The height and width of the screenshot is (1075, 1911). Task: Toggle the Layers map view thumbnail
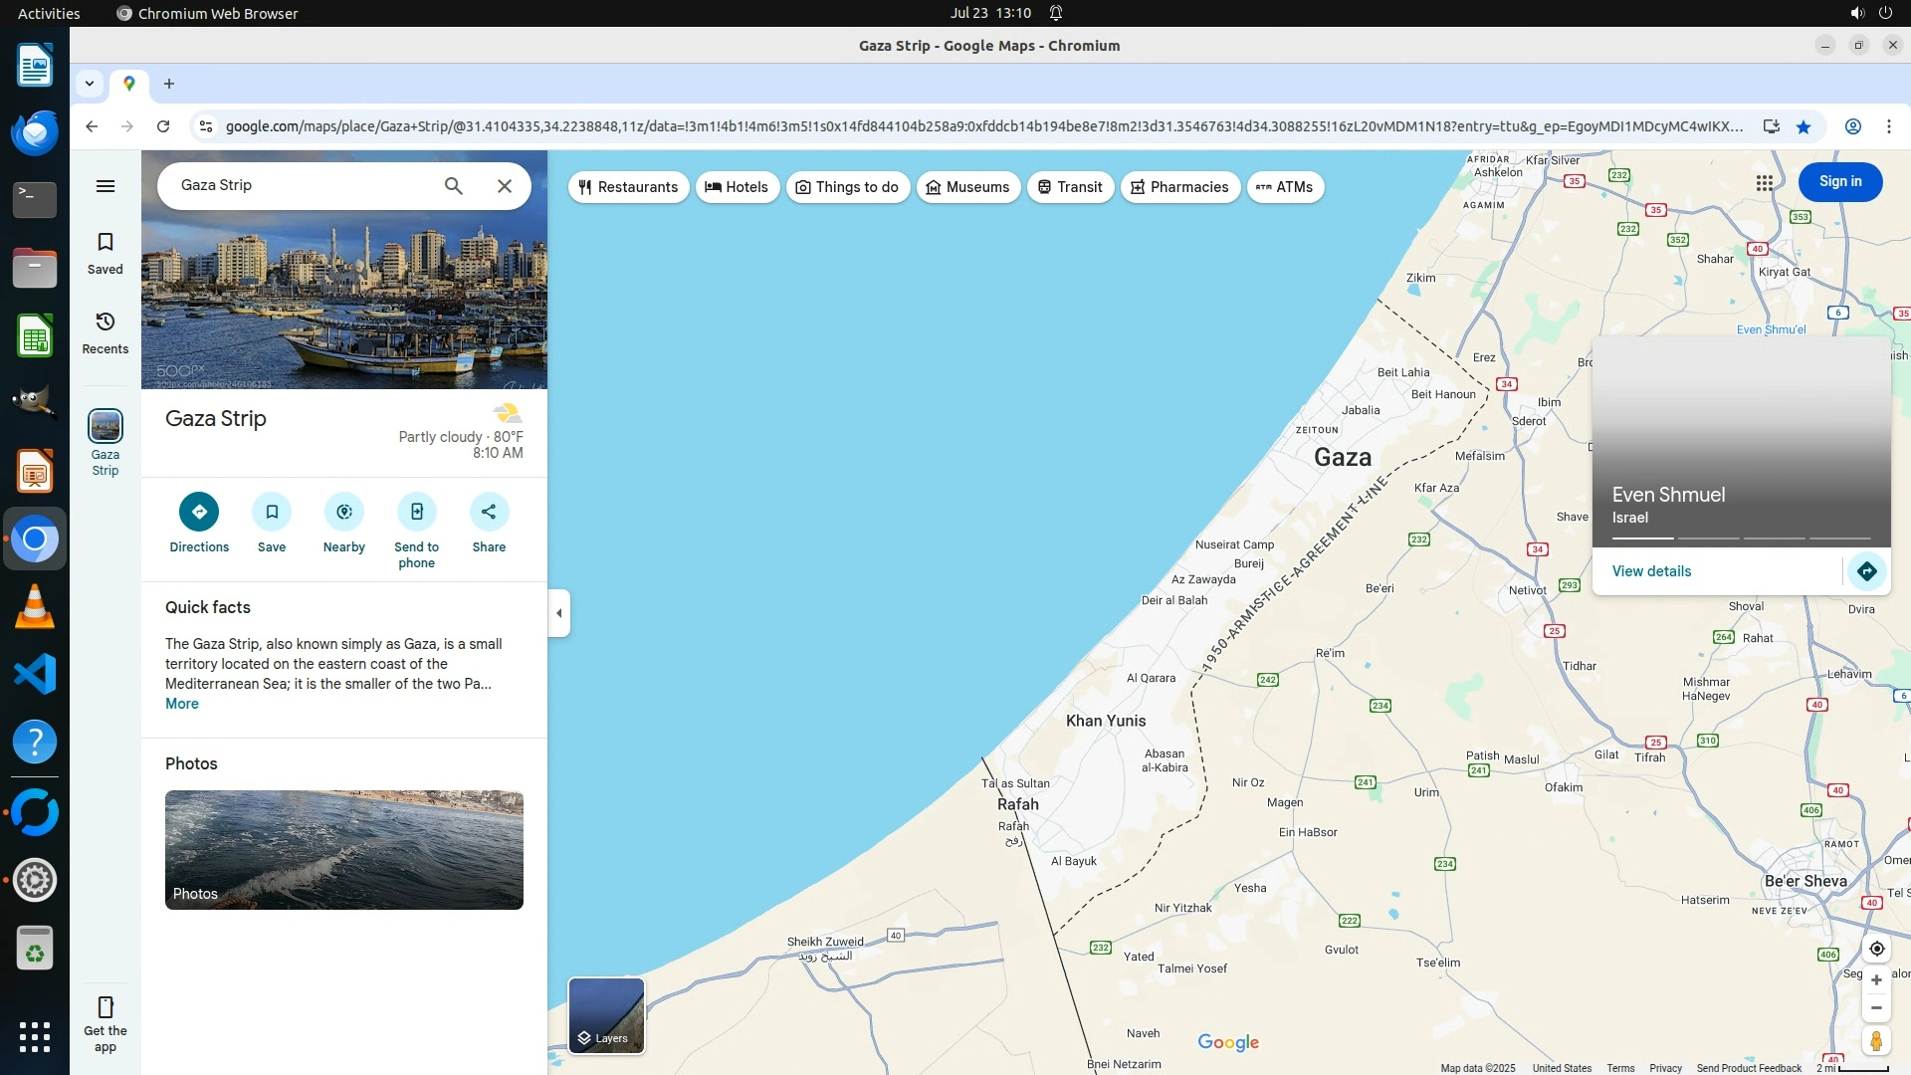[606, 1015]
